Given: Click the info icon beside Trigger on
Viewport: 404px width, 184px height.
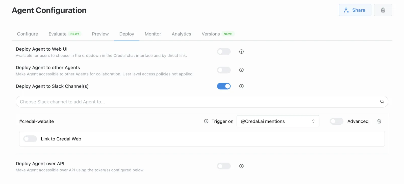Looking at the screenshot, I should click(206, 121).
